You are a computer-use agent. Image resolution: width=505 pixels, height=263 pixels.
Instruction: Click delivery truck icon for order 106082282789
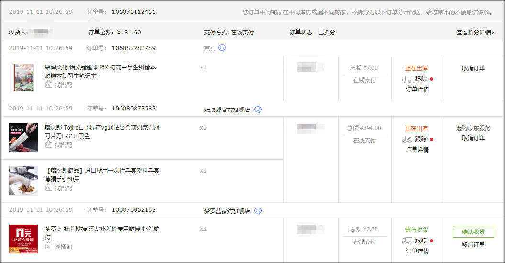[407, 79]
